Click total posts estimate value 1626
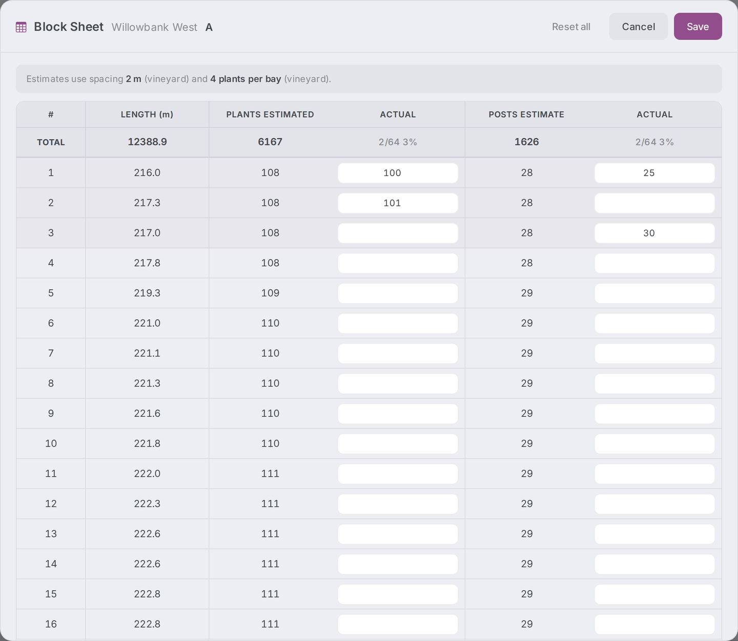This screenshot has width=738, height=641. click(x=527, y=142)
